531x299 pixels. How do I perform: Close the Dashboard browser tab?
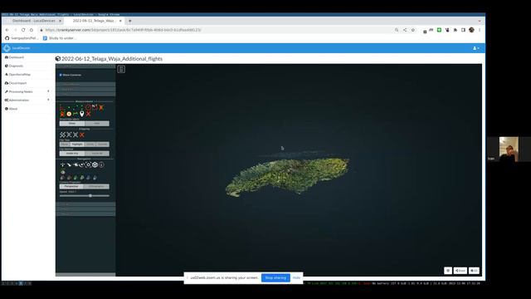click(x=61, y=21)
